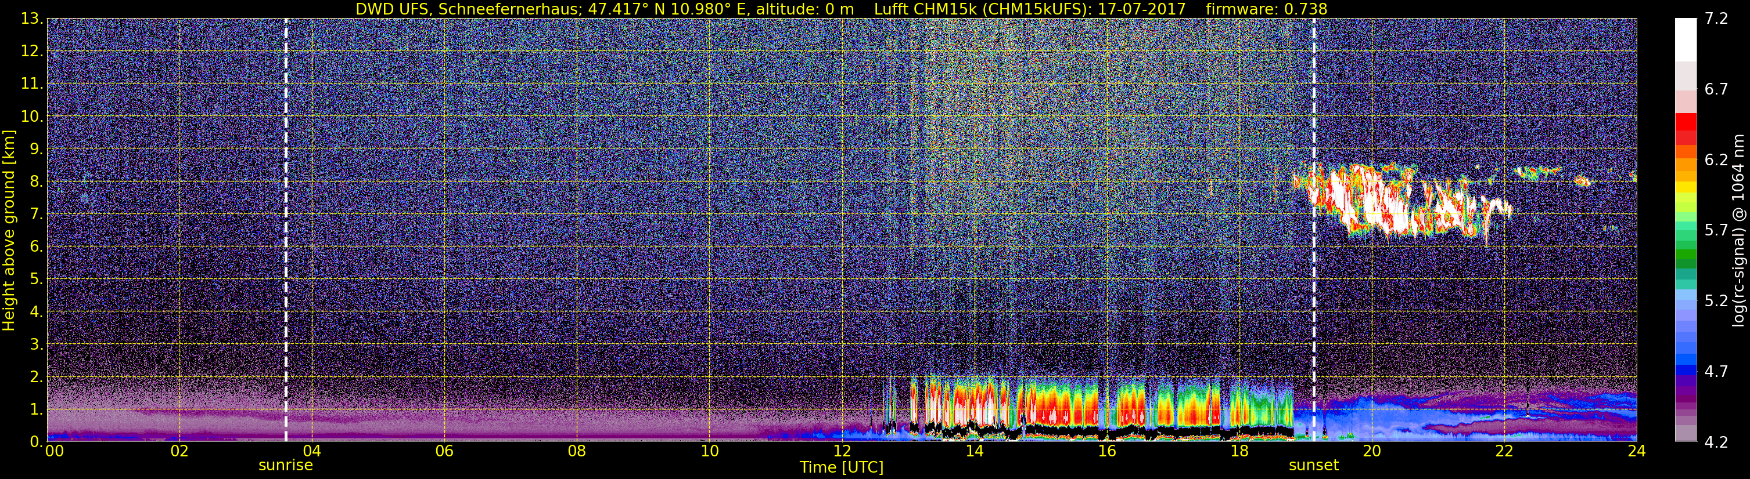
Task: Click the x-axis tick label '14'
Action: tap(974, 452)
